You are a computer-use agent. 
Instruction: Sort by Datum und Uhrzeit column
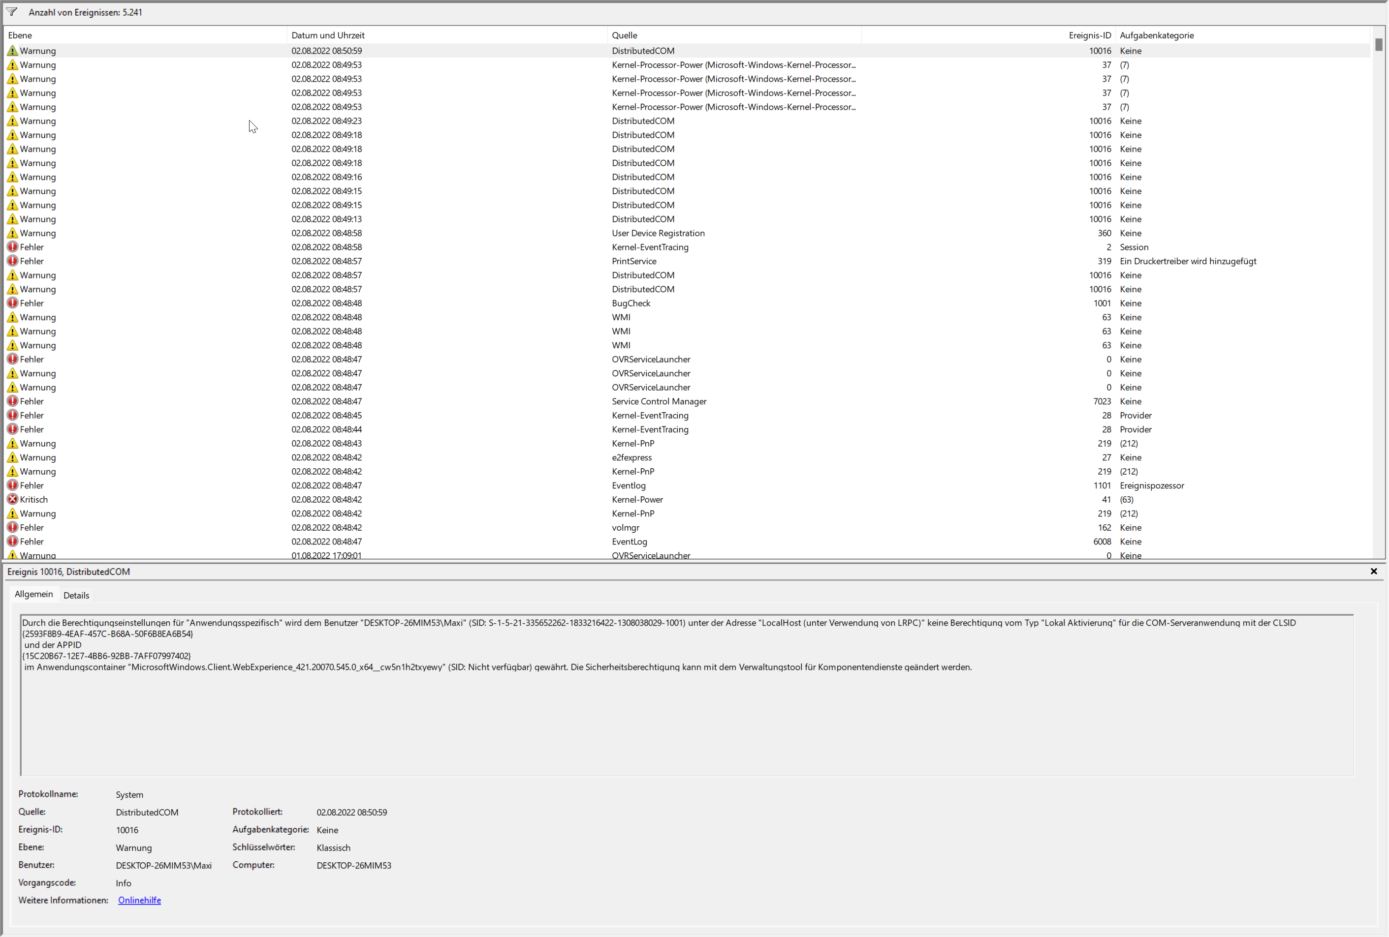point(327,35)
